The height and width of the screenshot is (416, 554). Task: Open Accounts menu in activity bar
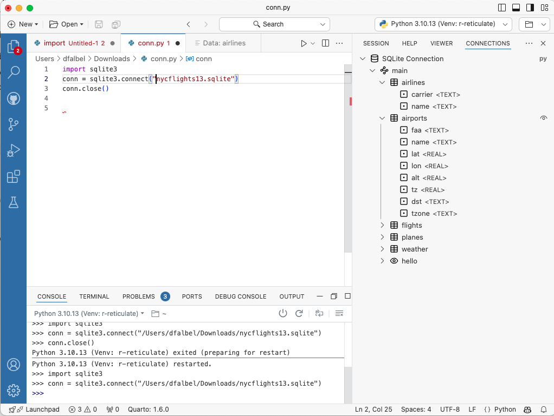coord(14,365)
